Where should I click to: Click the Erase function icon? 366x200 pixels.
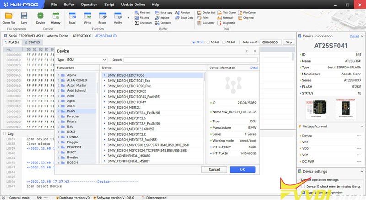(102, 16)
